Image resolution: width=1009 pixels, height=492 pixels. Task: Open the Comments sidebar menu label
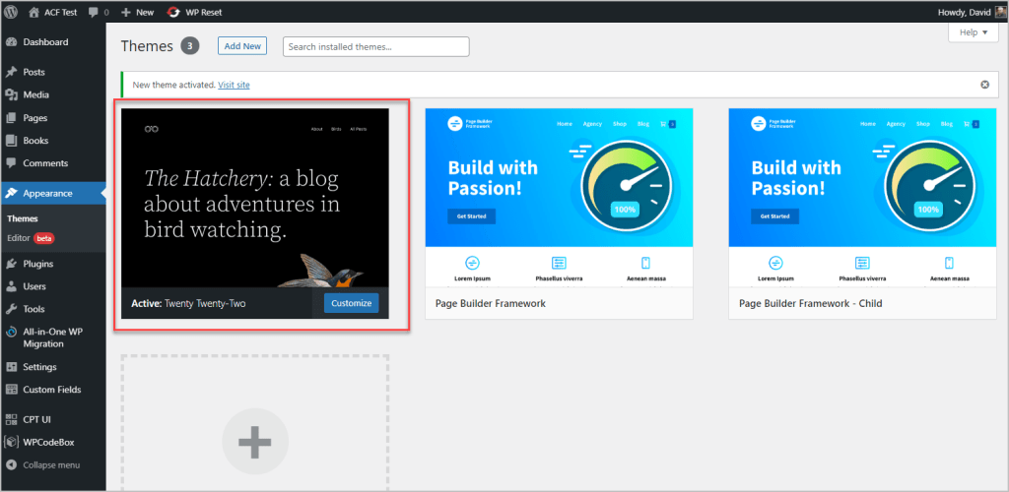(45, 163)
